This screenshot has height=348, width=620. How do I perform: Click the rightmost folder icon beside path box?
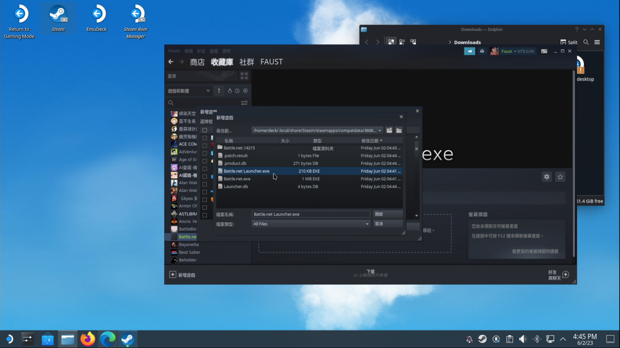(399, 130)
